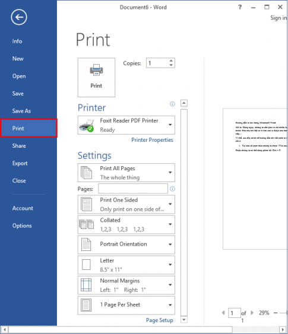Select Save As in the backstage menu

point(21,111)
